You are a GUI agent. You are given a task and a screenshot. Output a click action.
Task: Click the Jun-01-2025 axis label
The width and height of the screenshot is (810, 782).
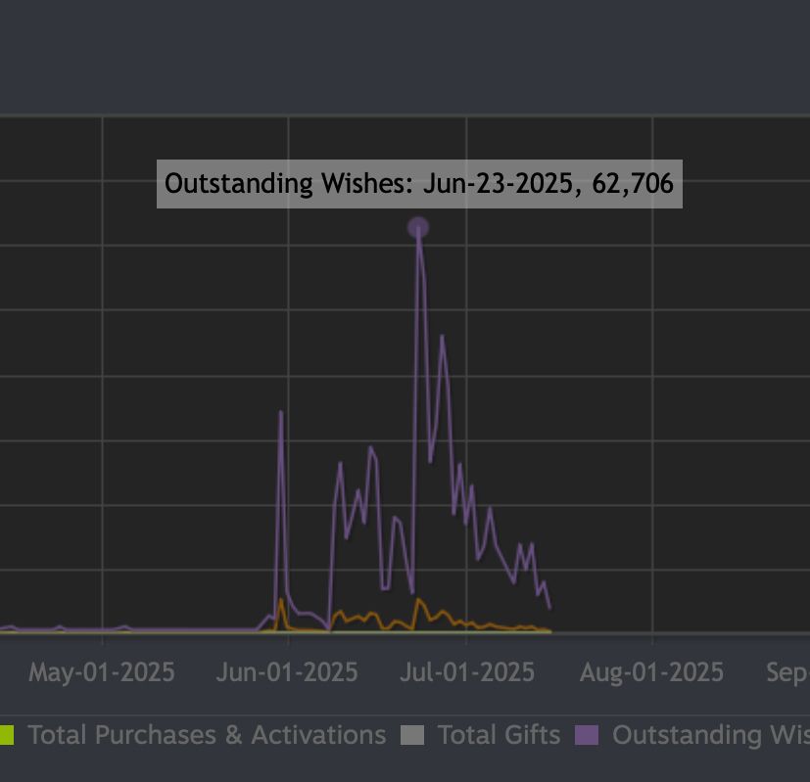point(287,672)
